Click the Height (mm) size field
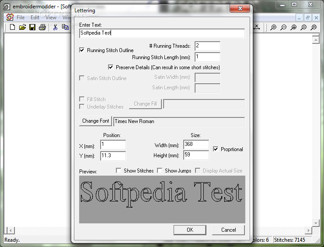The height and width of the screenshot is (247, 324). [x=196, y=155]
